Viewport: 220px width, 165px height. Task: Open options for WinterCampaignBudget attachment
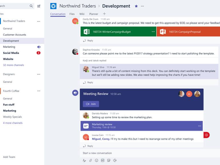(x=153, y=32)
